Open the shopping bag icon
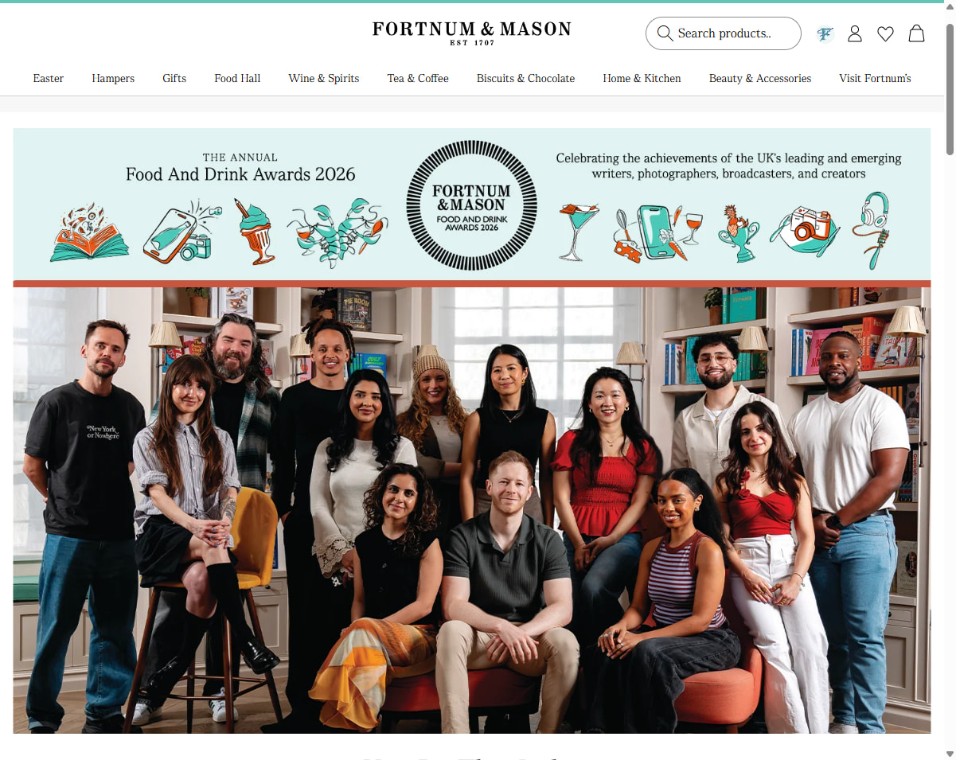 point(916,33)
